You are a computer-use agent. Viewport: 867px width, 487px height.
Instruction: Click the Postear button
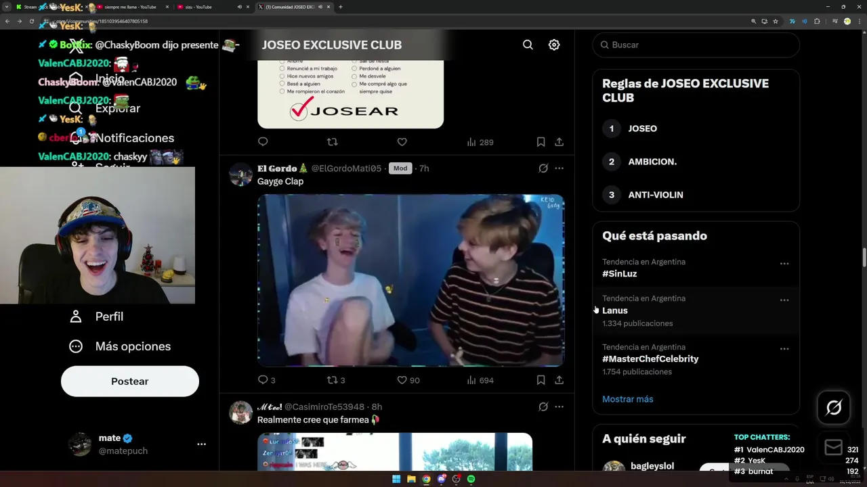coord(130,381)
